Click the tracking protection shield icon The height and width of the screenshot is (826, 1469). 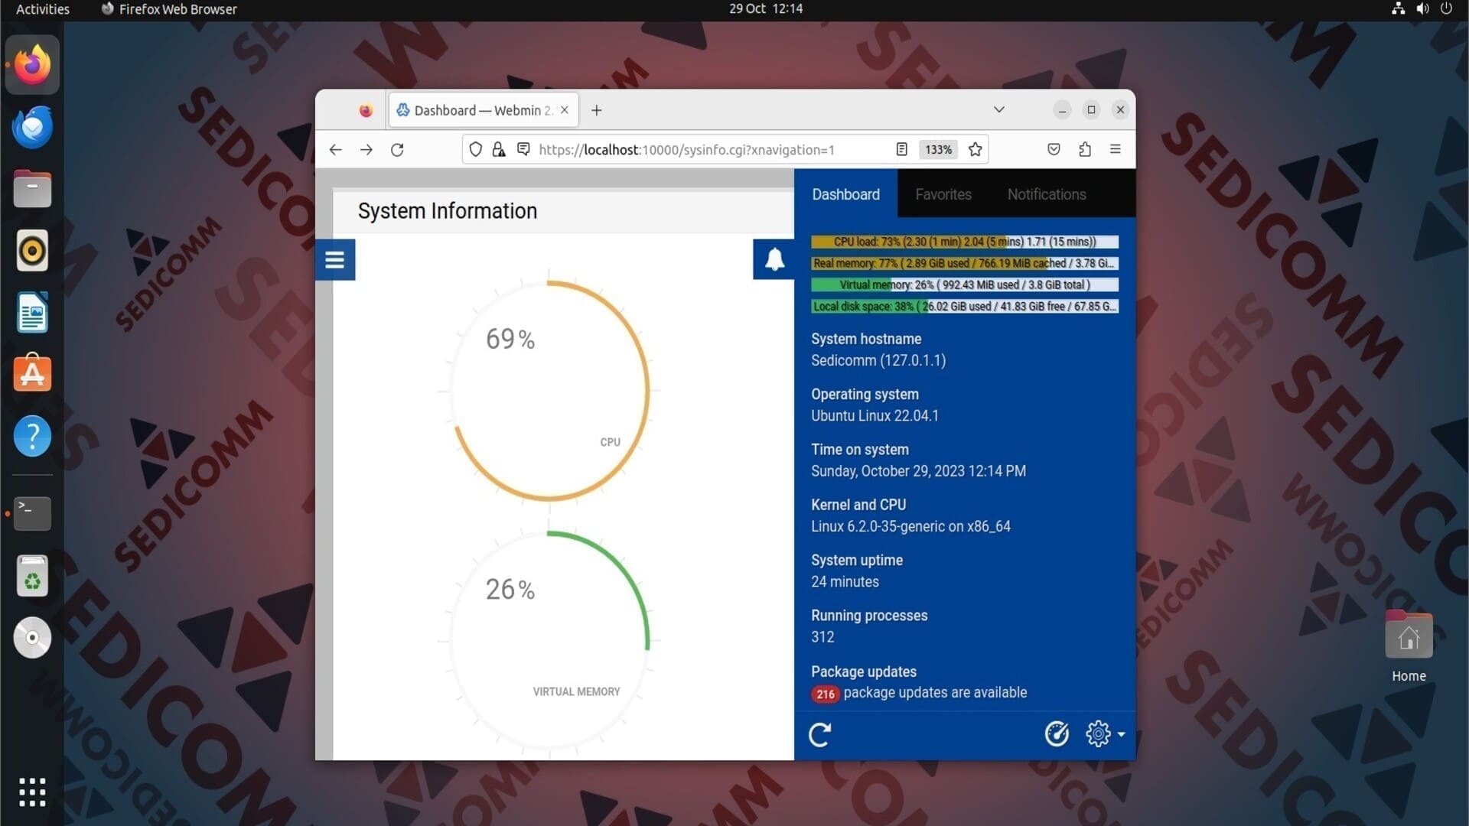[x=475, y=150]
